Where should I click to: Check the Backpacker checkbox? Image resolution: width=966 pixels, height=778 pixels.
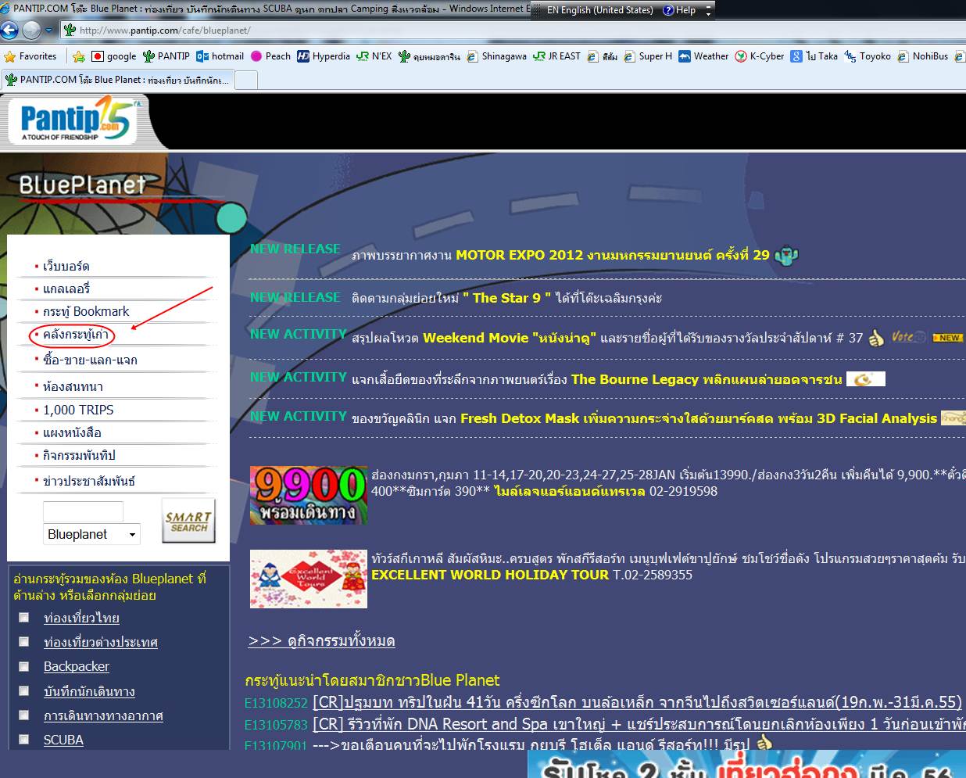click(x=24, y=666)
